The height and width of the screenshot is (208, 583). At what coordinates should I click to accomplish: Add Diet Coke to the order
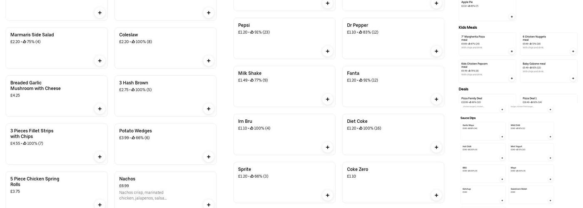436,147
